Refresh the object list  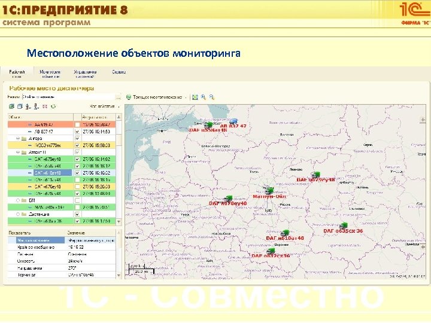tap(53, 106)
